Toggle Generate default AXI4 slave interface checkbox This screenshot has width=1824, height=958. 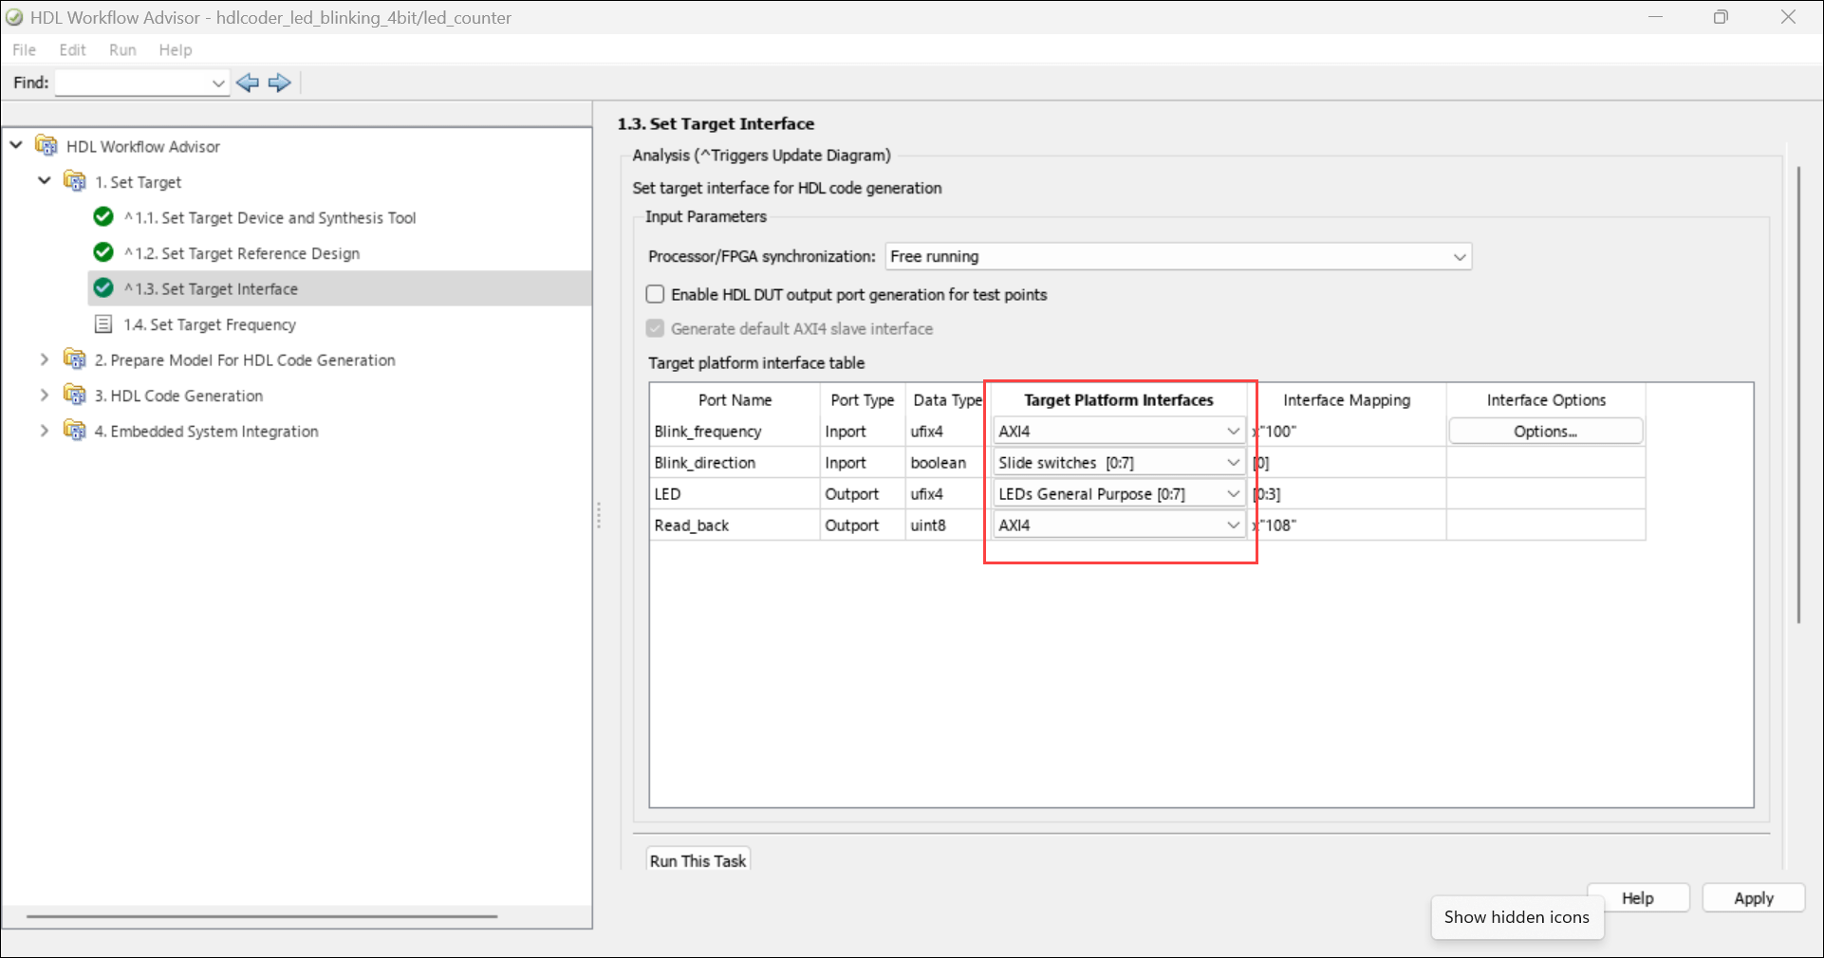click(655, 328)
